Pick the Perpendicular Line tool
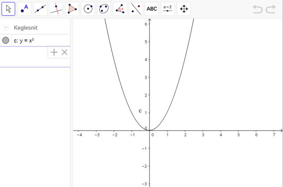Screen dimensions: 283x187 click(56, 9)
